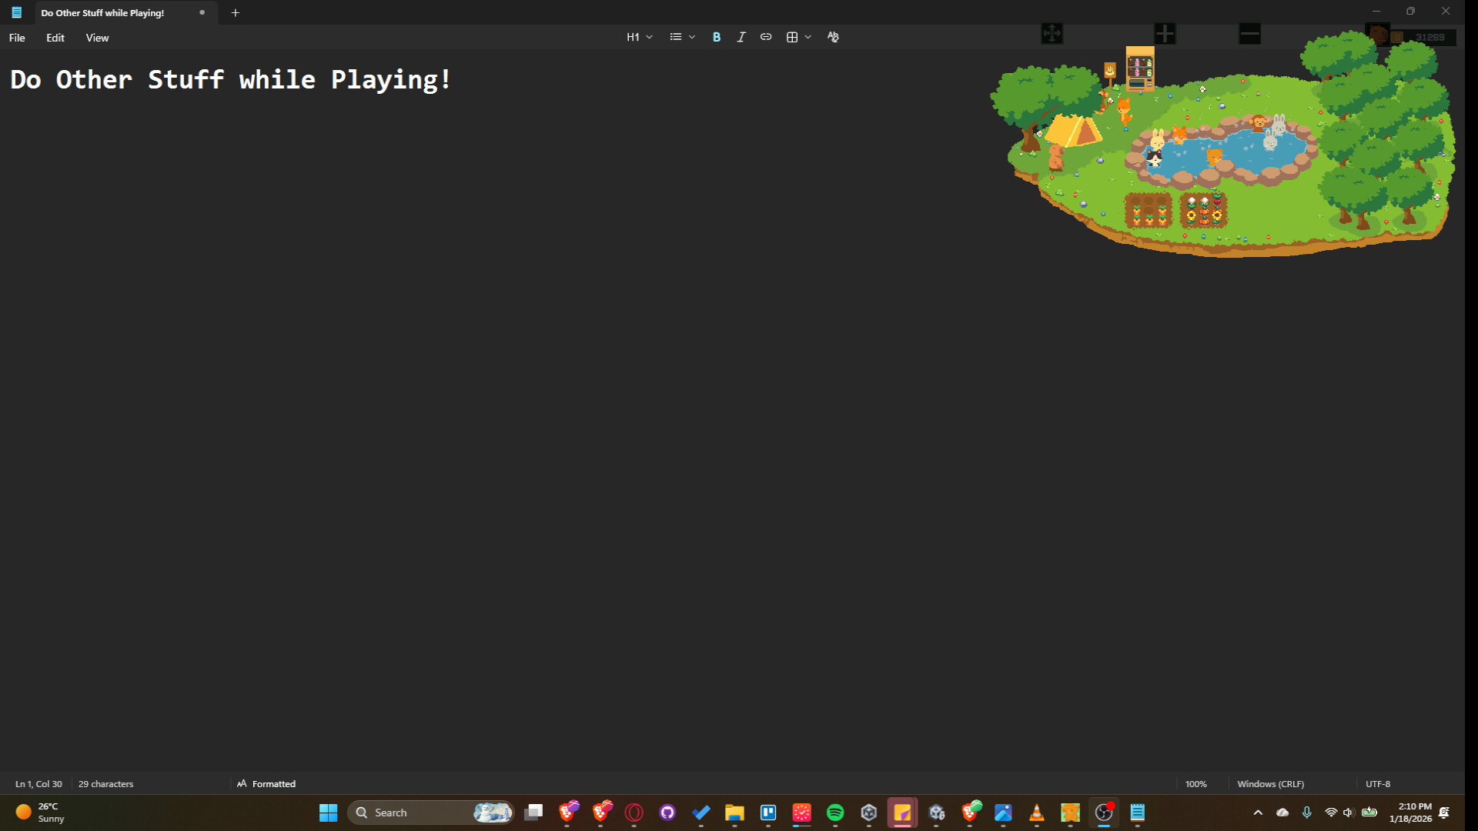The width and height of the screenshot is (1478, 831).
Task: Click the coin counter showing 31269
Action: pyautogui.click(x=1430, y=36)
